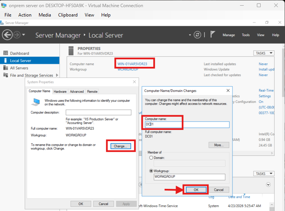The height and width of the screenshot is (211, 285).
Task: Expand the navigation history dropdown arrow
Action: tap(24, 35)
